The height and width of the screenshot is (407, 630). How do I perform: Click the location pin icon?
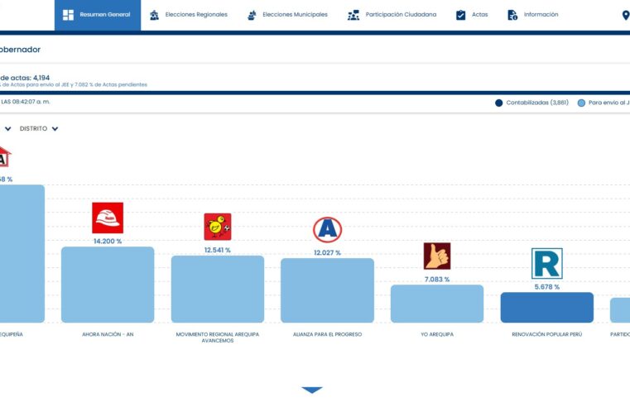point(626,15)
